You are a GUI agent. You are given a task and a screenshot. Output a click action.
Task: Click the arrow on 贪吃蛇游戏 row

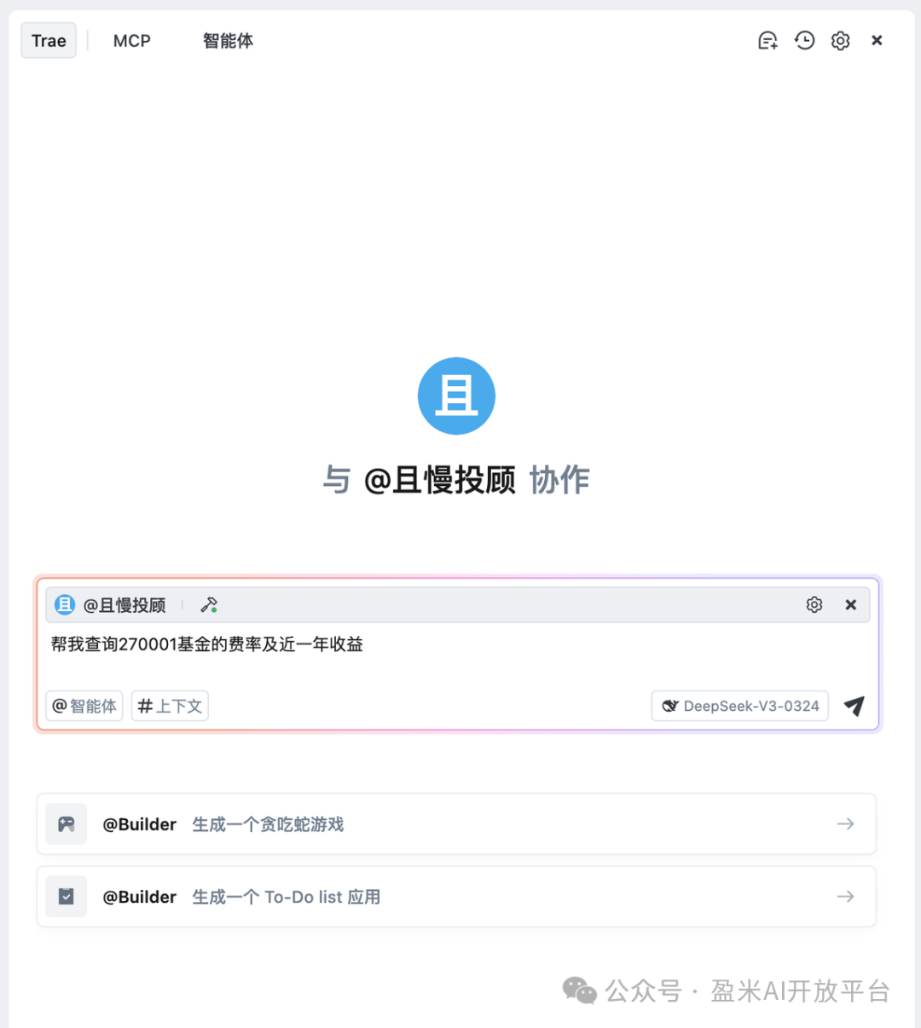tap(846, 824)
